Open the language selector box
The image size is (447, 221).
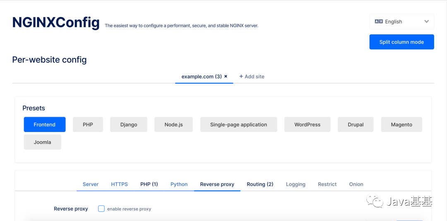[401, 22]
